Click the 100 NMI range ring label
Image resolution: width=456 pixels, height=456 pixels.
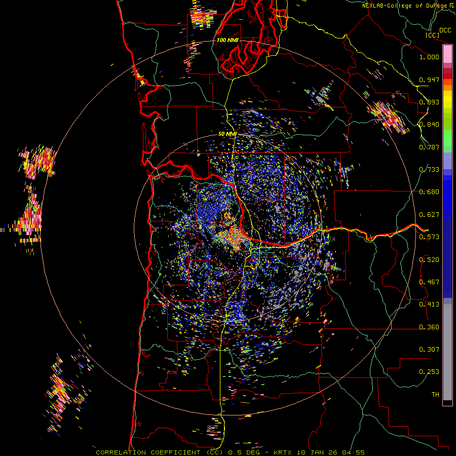[x=227, y=40]
